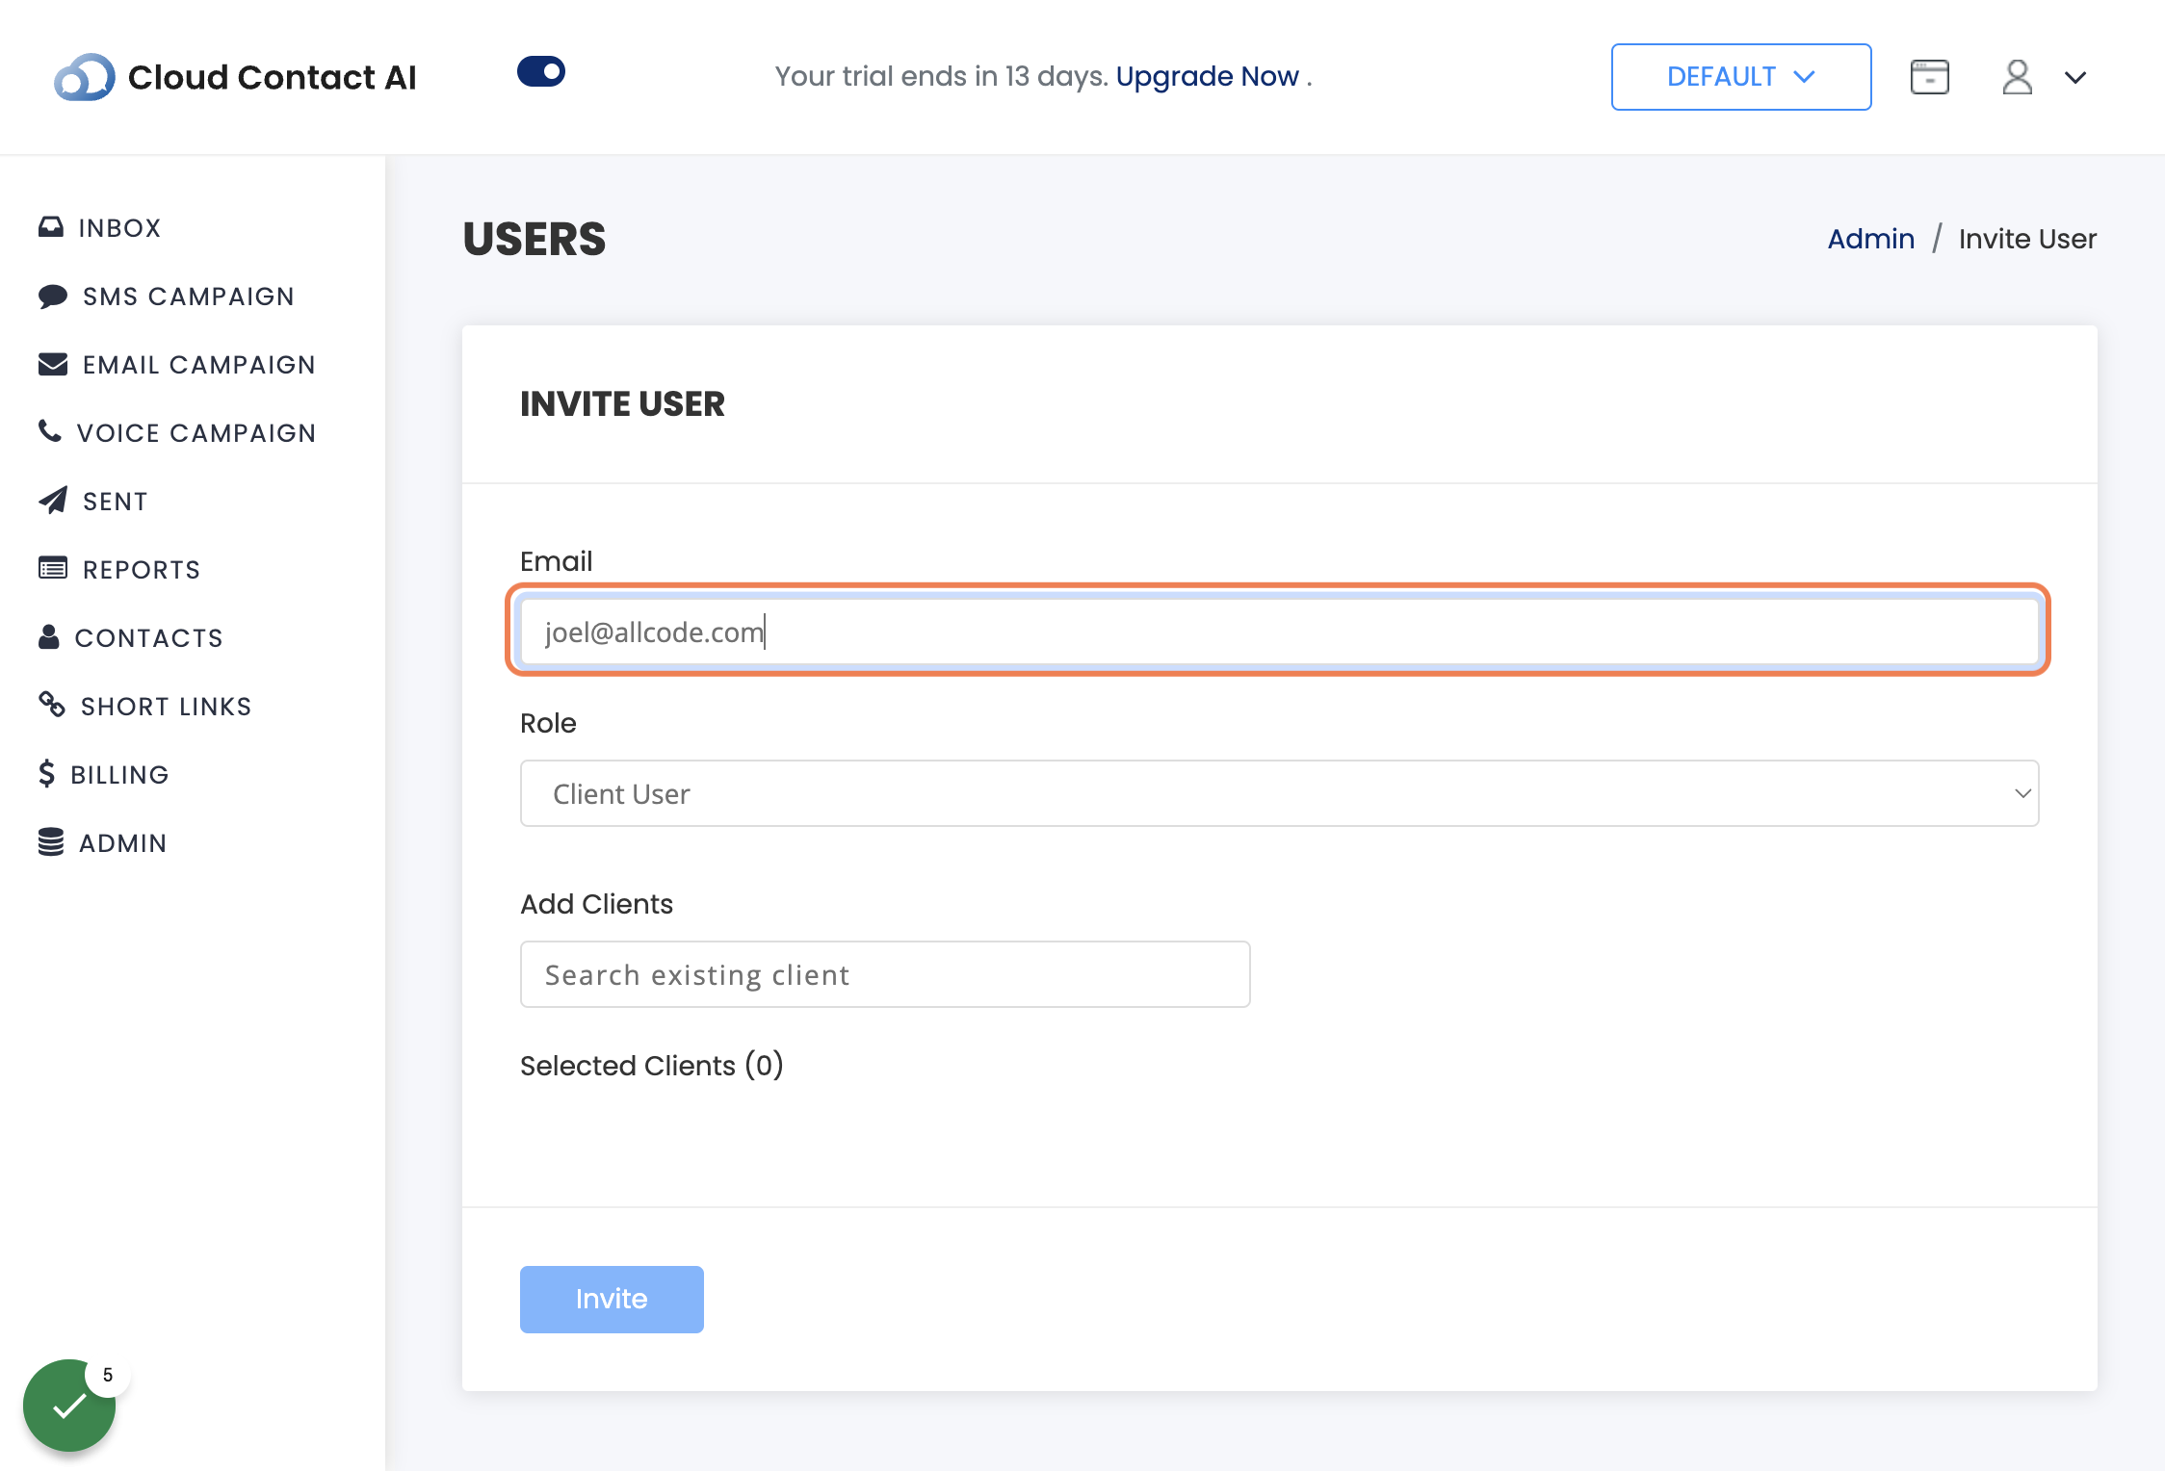Viewport: 2165px width, 1471px height.
Task: Click the Selected Clients (0) label
Action: (652, 1066)
